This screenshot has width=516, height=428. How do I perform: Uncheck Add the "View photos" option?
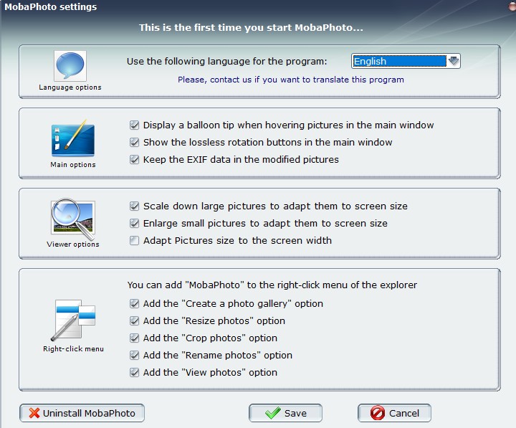(x=134, y=372)
